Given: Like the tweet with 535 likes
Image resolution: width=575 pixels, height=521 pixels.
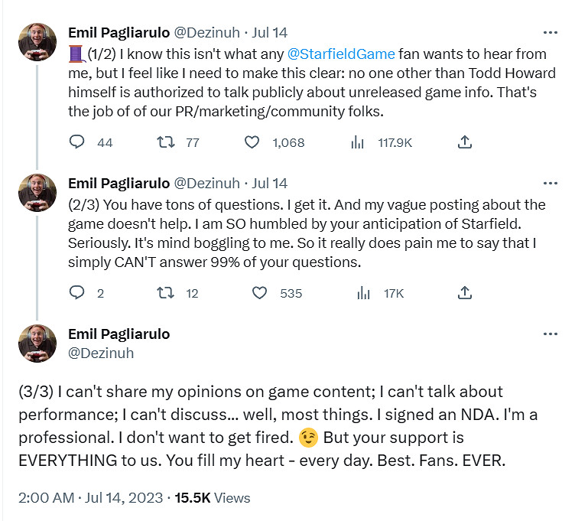Looking at the screenshot, I should tap(260, 293).
